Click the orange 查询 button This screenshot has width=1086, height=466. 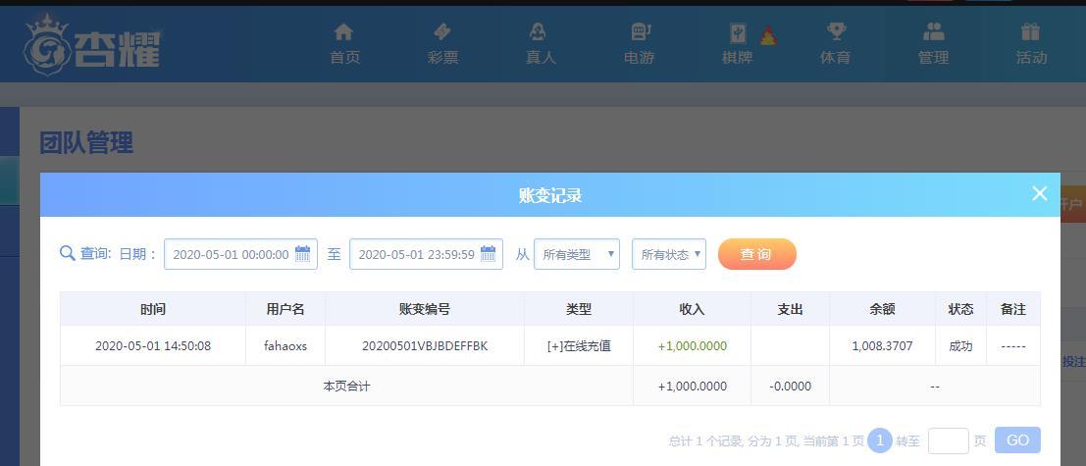pos(757,254)
